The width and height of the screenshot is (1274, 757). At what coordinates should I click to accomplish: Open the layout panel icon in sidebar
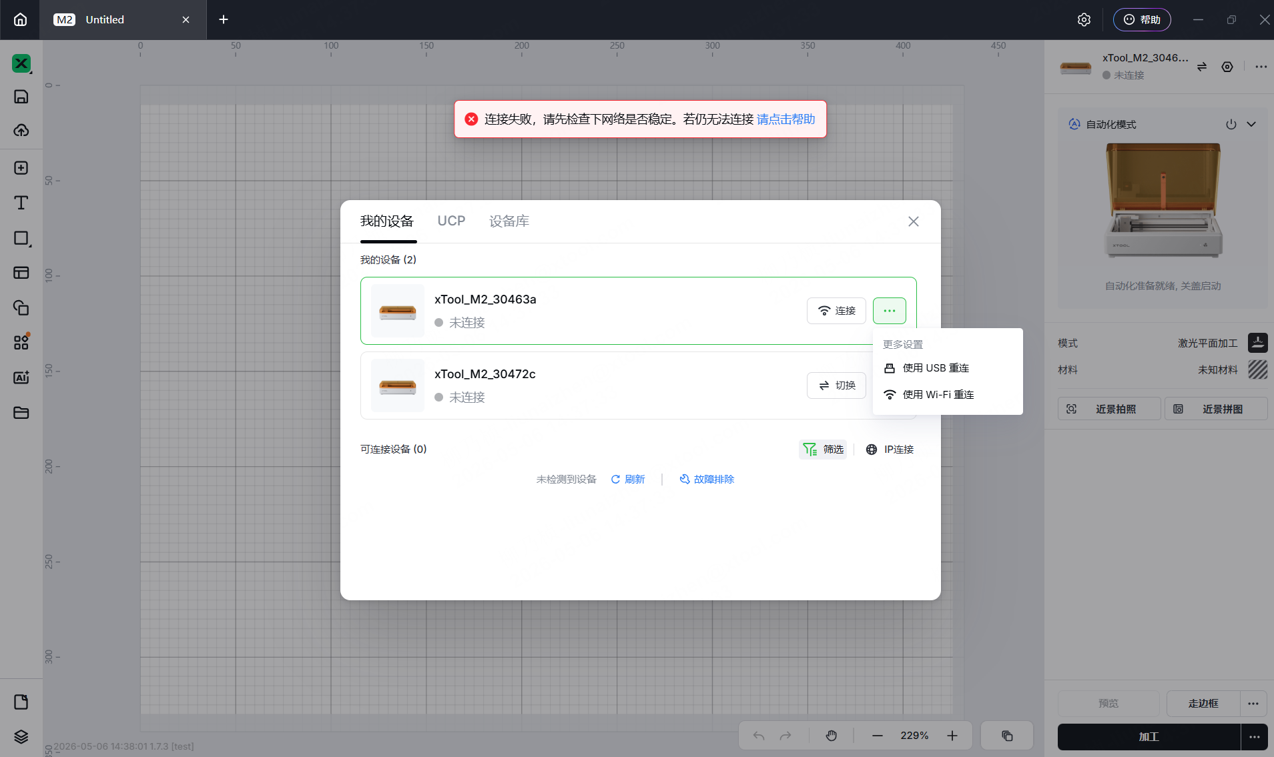(x=21, y=272)
